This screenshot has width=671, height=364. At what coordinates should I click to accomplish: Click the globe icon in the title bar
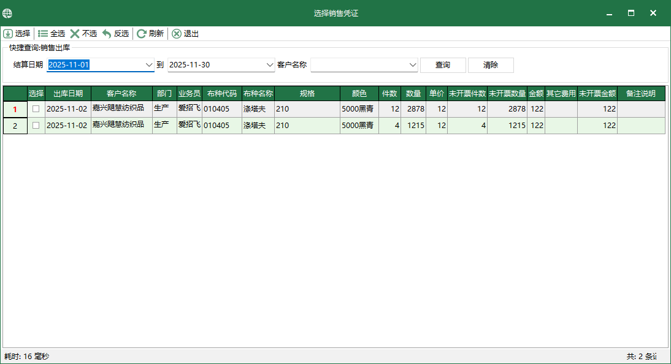pyautogui.click(x=7, y=12)
